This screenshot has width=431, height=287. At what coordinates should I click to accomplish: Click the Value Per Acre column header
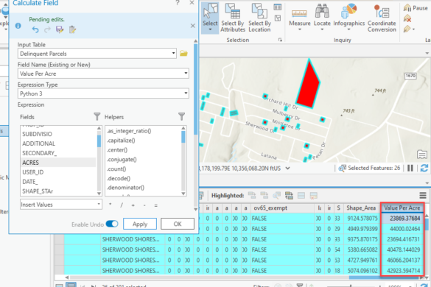pyautogui.click(x=402, y=208)
